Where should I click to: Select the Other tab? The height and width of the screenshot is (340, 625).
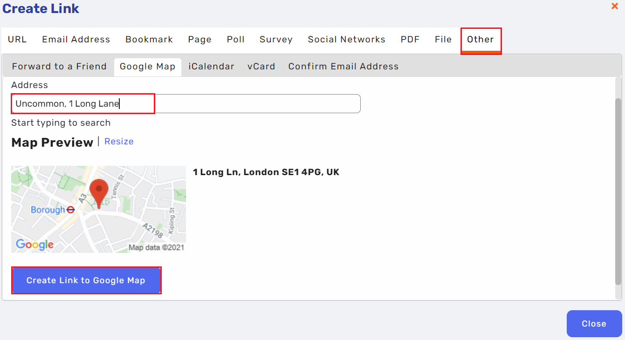(x=481, y=40)
